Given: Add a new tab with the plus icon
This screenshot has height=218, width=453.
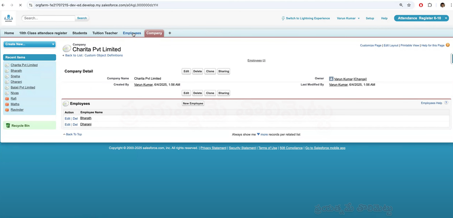Looking at the screenshot, I should click(170, 33).
